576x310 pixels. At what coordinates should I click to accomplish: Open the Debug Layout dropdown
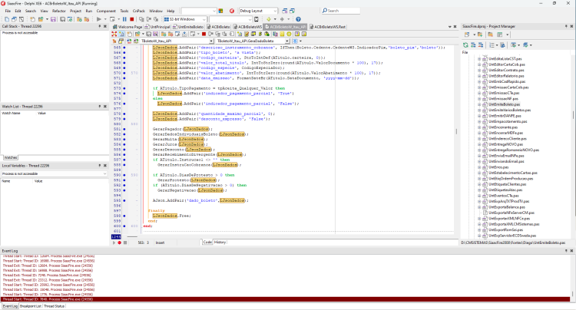pos(275,11)
